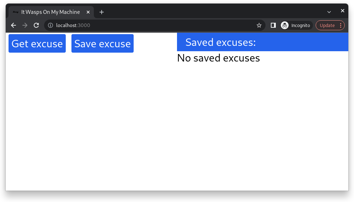
Task: Select the "It Wasps On My Machine" tab title
Action: tap(50, 12)
